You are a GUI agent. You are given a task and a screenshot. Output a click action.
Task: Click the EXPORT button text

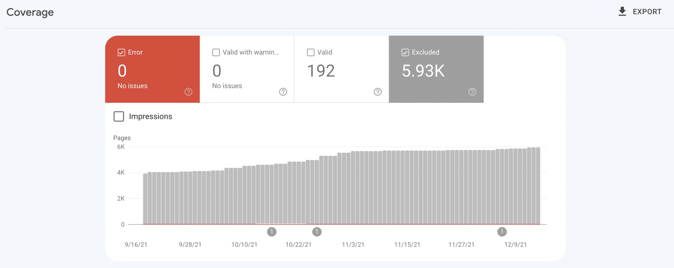647,12
